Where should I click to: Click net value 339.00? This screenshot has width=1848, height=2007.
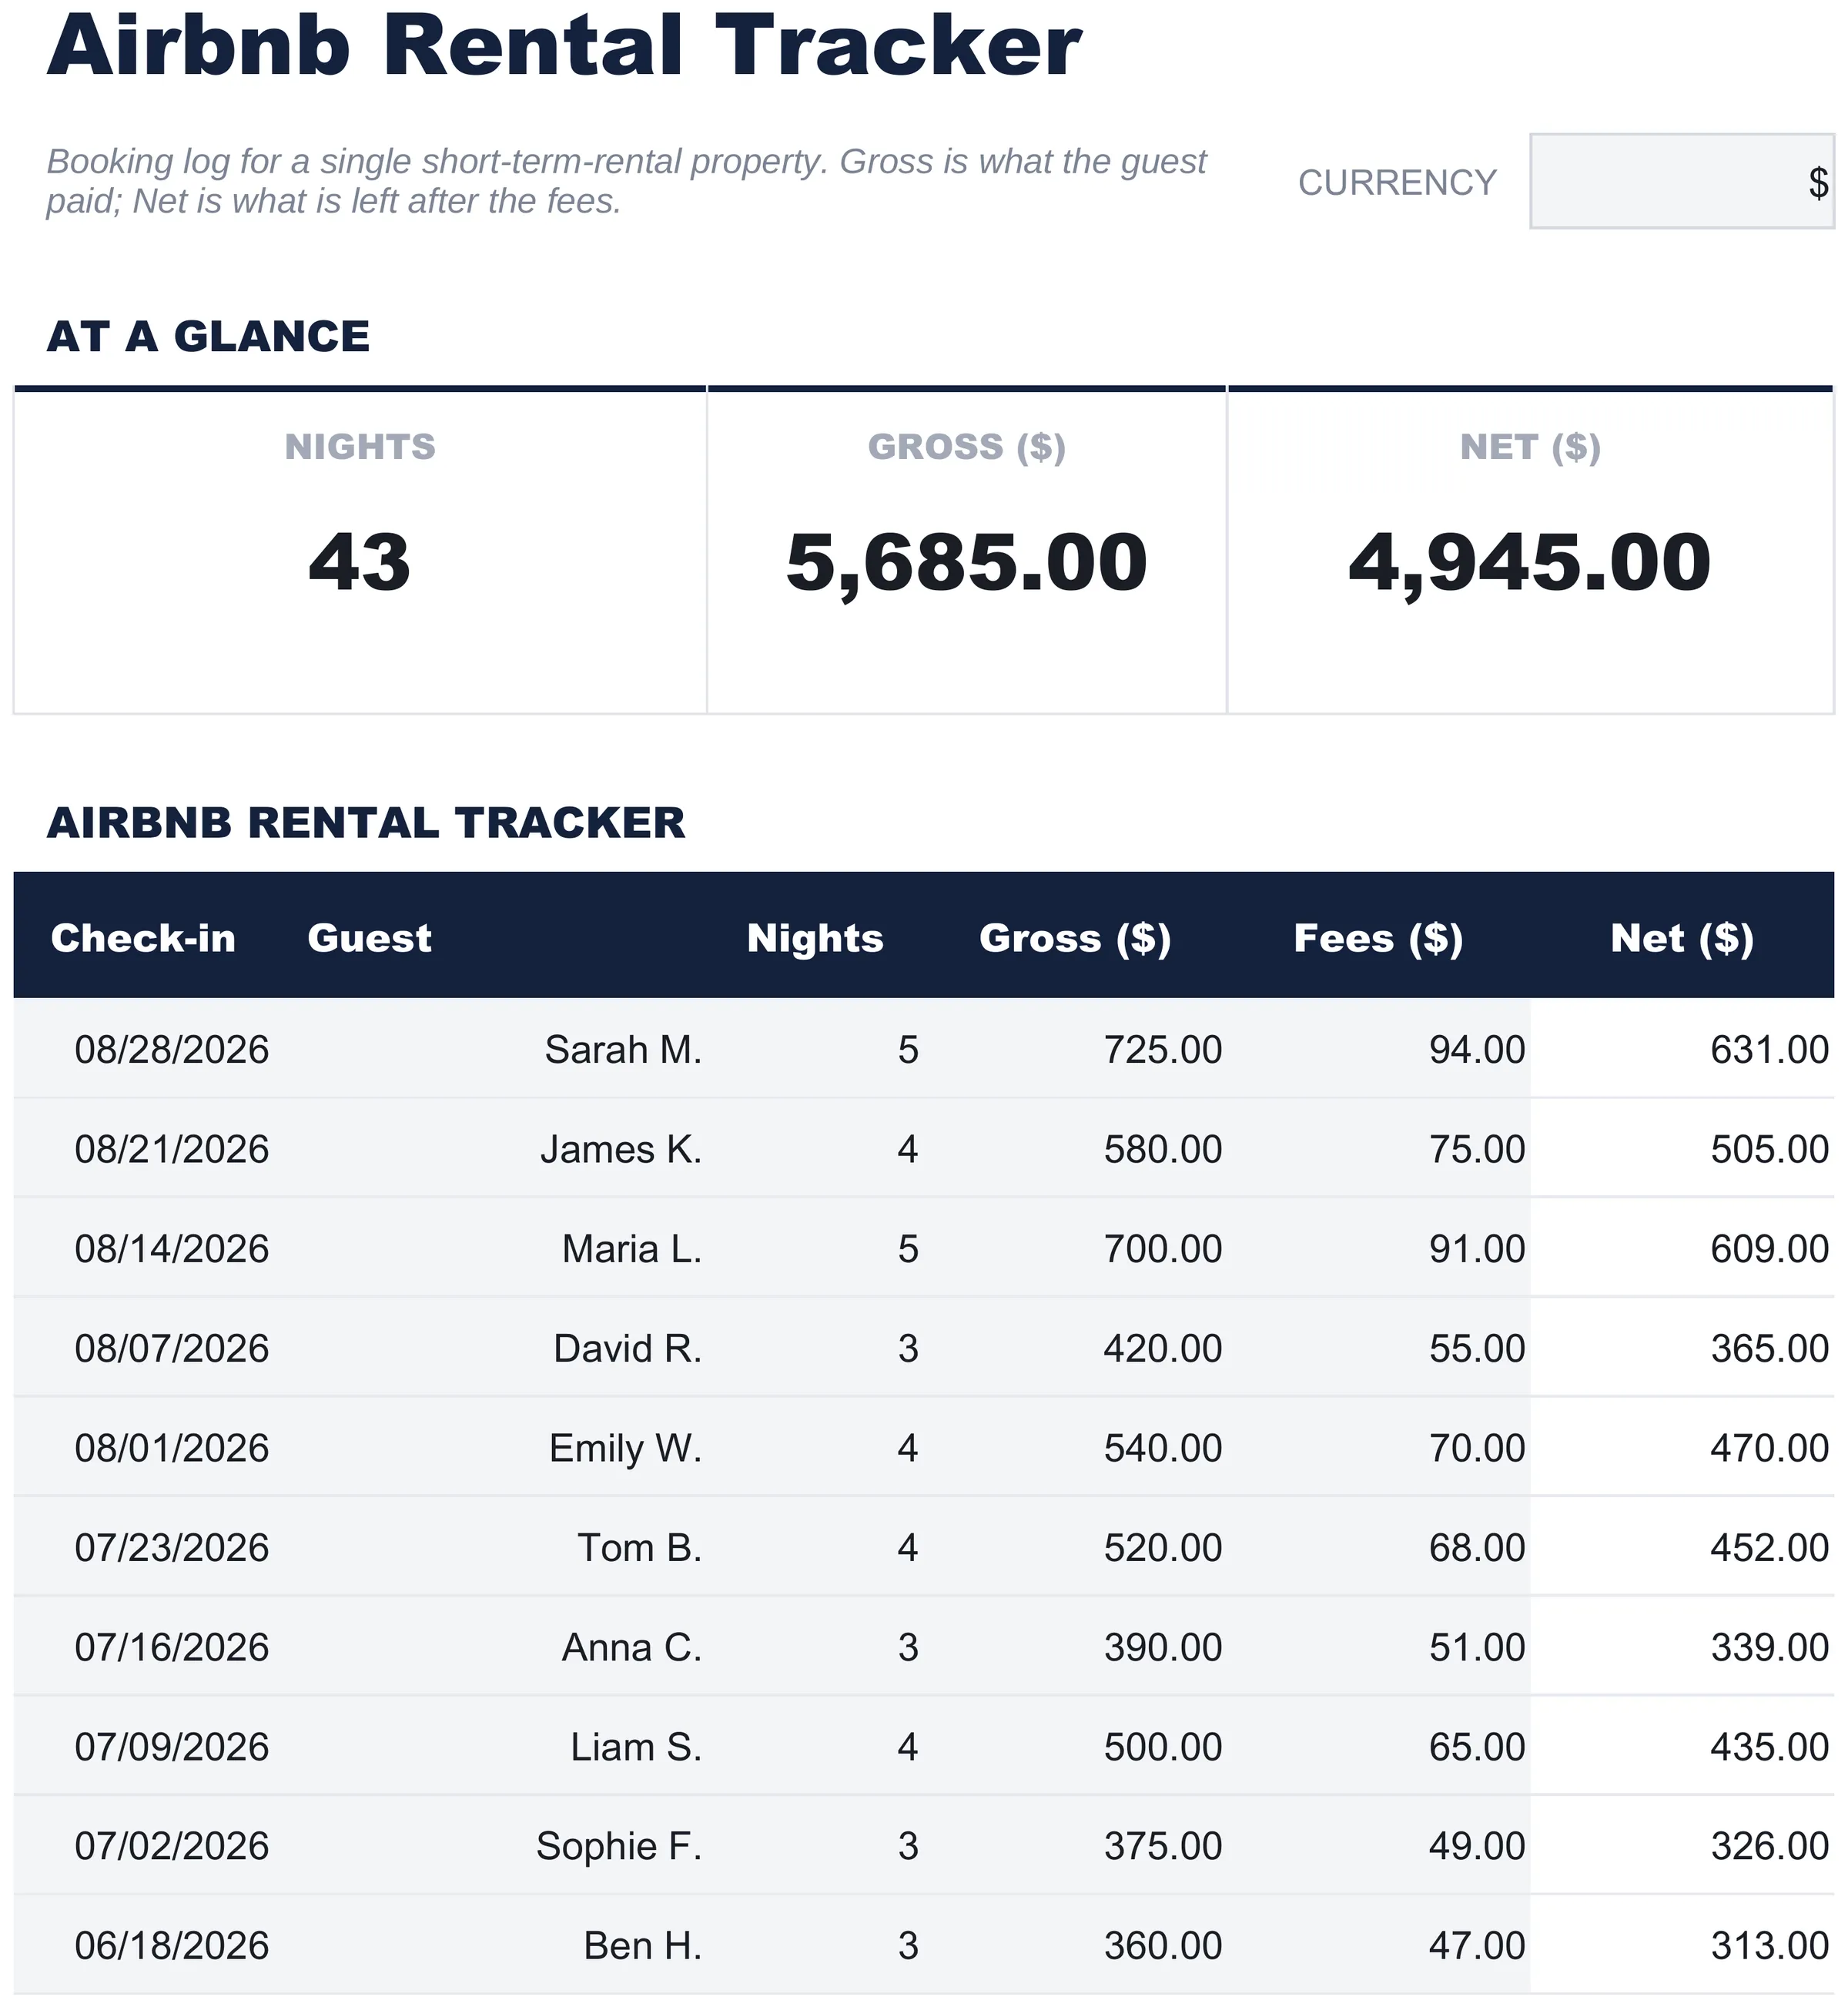coord(1769,1647)
